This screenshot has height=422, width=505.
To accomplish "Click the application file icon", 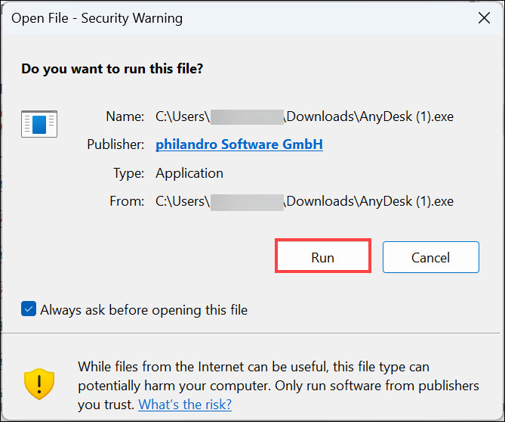I will click(x=39, y=123).
